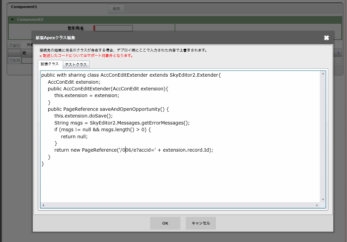Click the 行削除 button behind the dialog
Screen dimensions: 347x242
(x=15, y=60)
